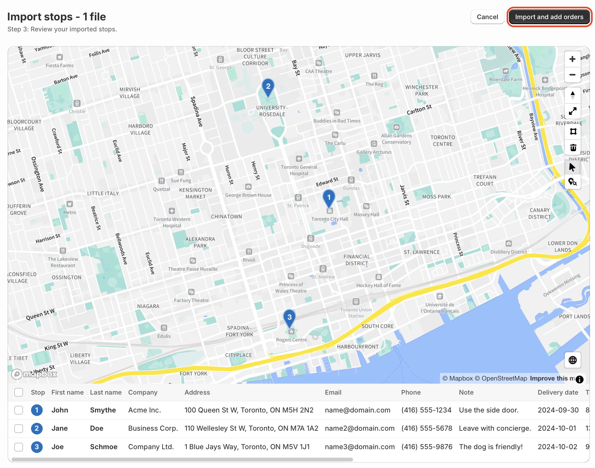Image resolution: width=595 pixels, height=468 pixels.
Task: Click email name3@domain.com
Action: [360, 447]
